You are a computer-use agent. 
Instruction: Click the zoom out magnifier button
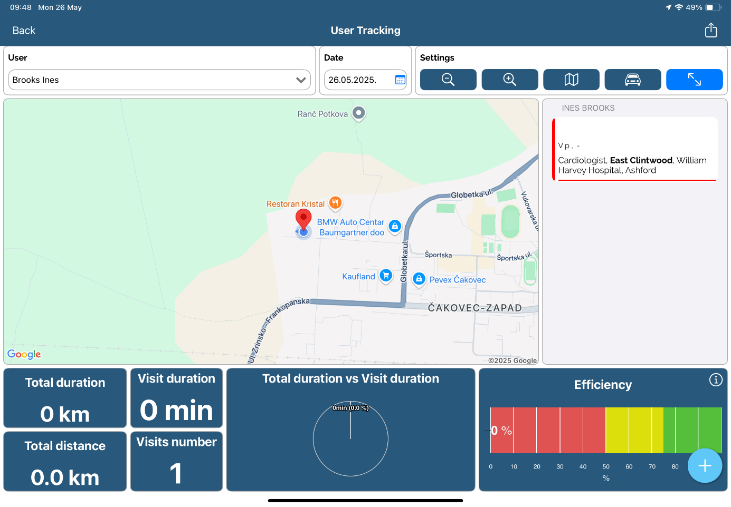tap(448, 80)
